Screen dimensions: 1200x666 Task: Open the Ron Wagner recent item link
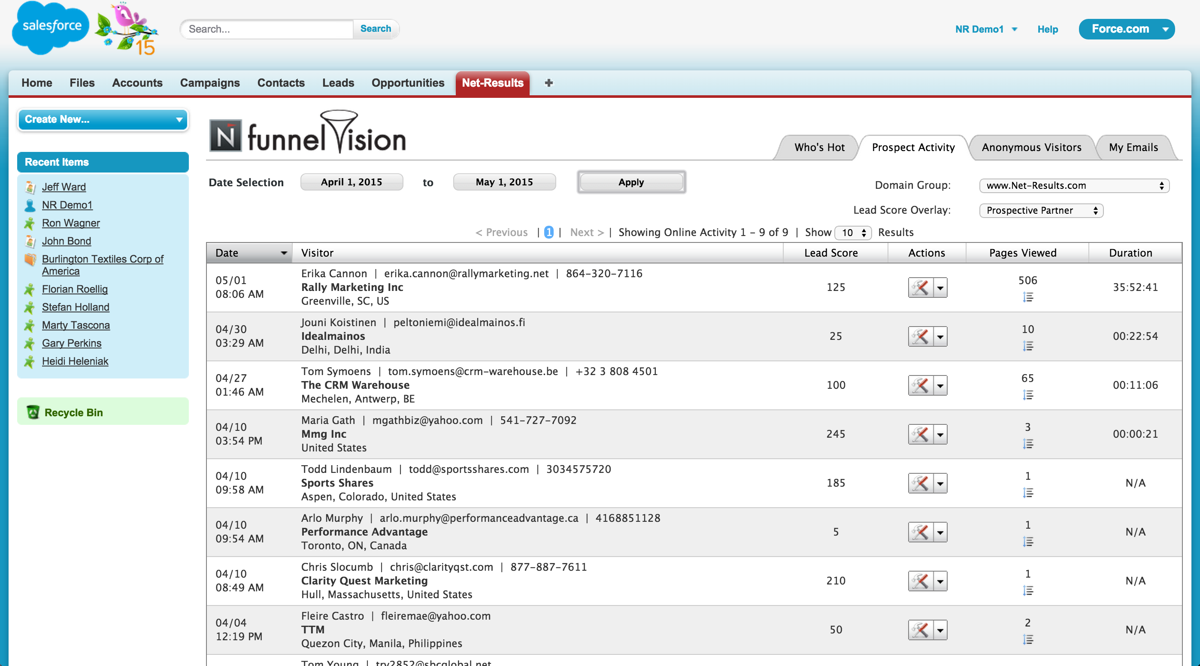click(71, 223)
